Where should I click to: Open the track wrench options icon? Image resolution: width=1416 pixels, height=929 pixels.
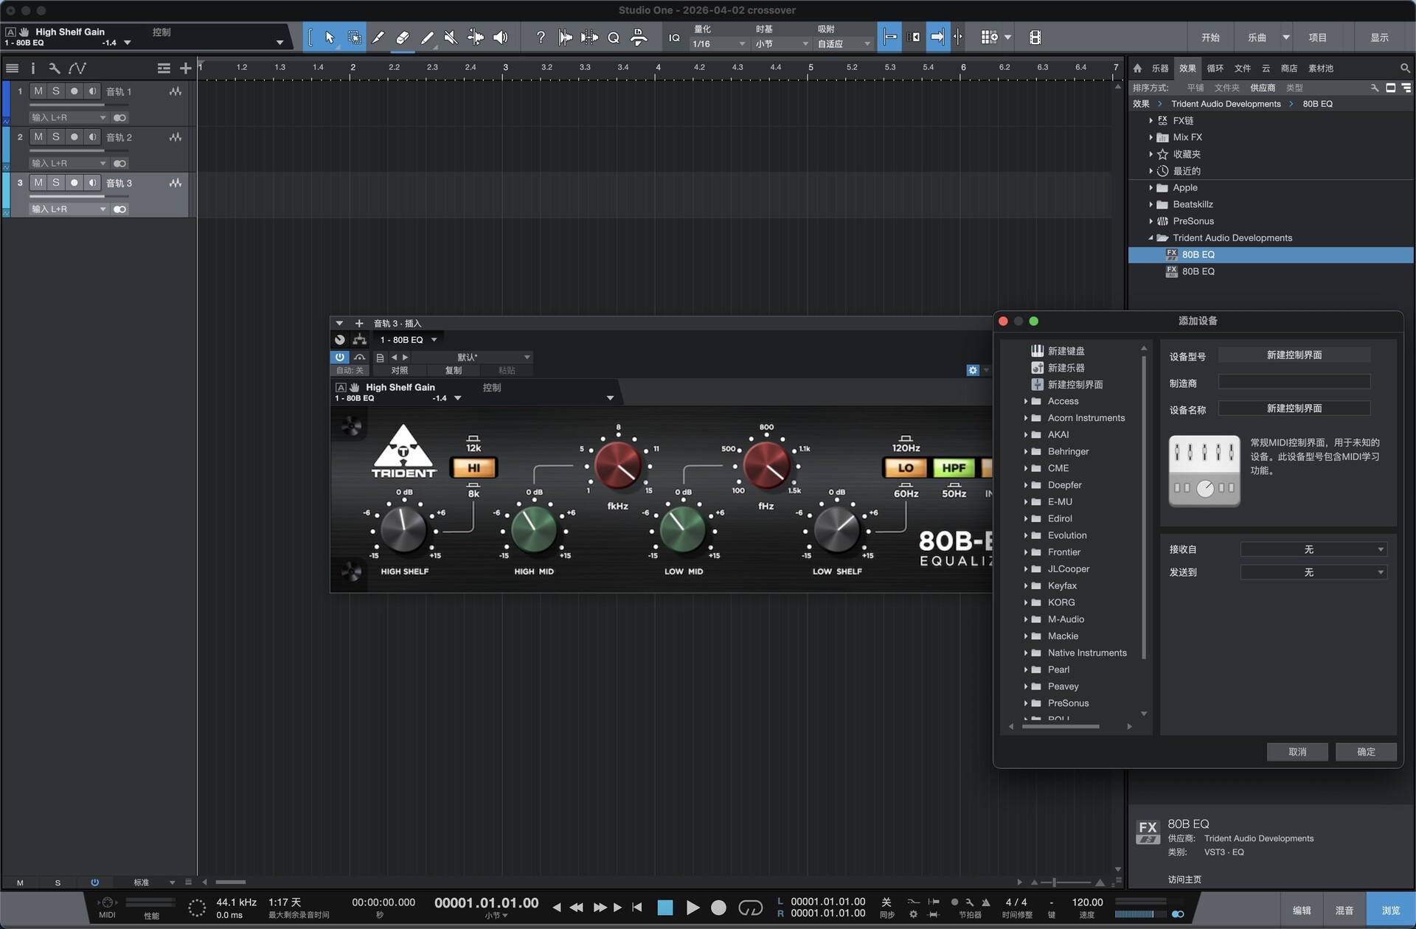(x=54, y=69)
